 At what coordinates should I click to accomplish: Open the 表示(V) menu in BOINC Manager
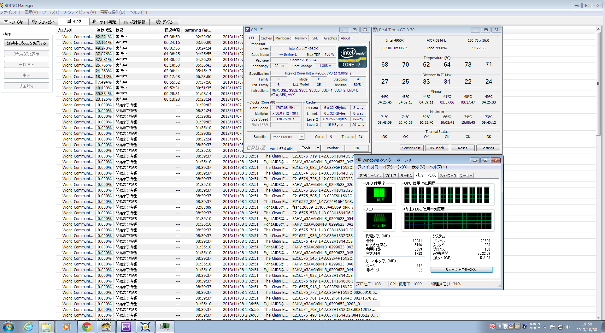31,12
